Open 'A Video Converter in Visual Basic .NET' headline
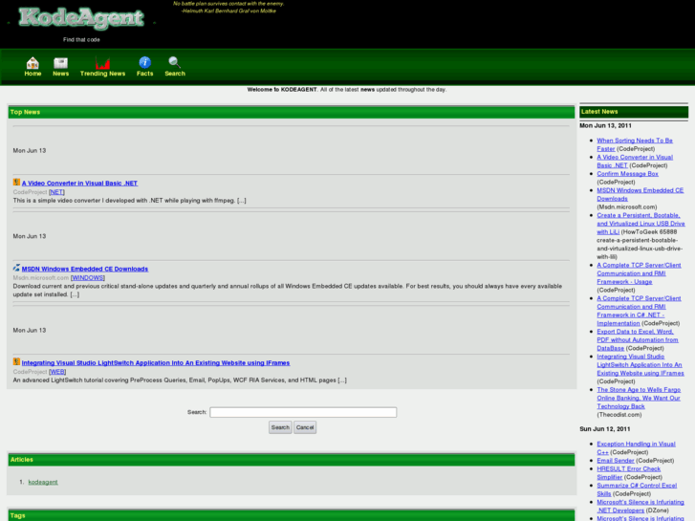 [79, 184]
